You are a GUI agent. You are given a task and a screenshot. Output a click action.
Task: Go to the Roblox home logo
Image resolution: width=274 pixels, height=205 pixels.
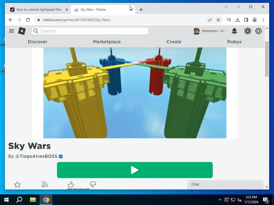coord(22,31)
